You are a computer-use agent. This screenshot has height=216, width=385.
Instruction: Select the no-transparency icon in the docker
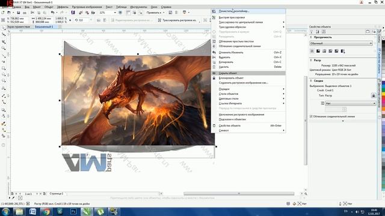click(x=312, y=51)
